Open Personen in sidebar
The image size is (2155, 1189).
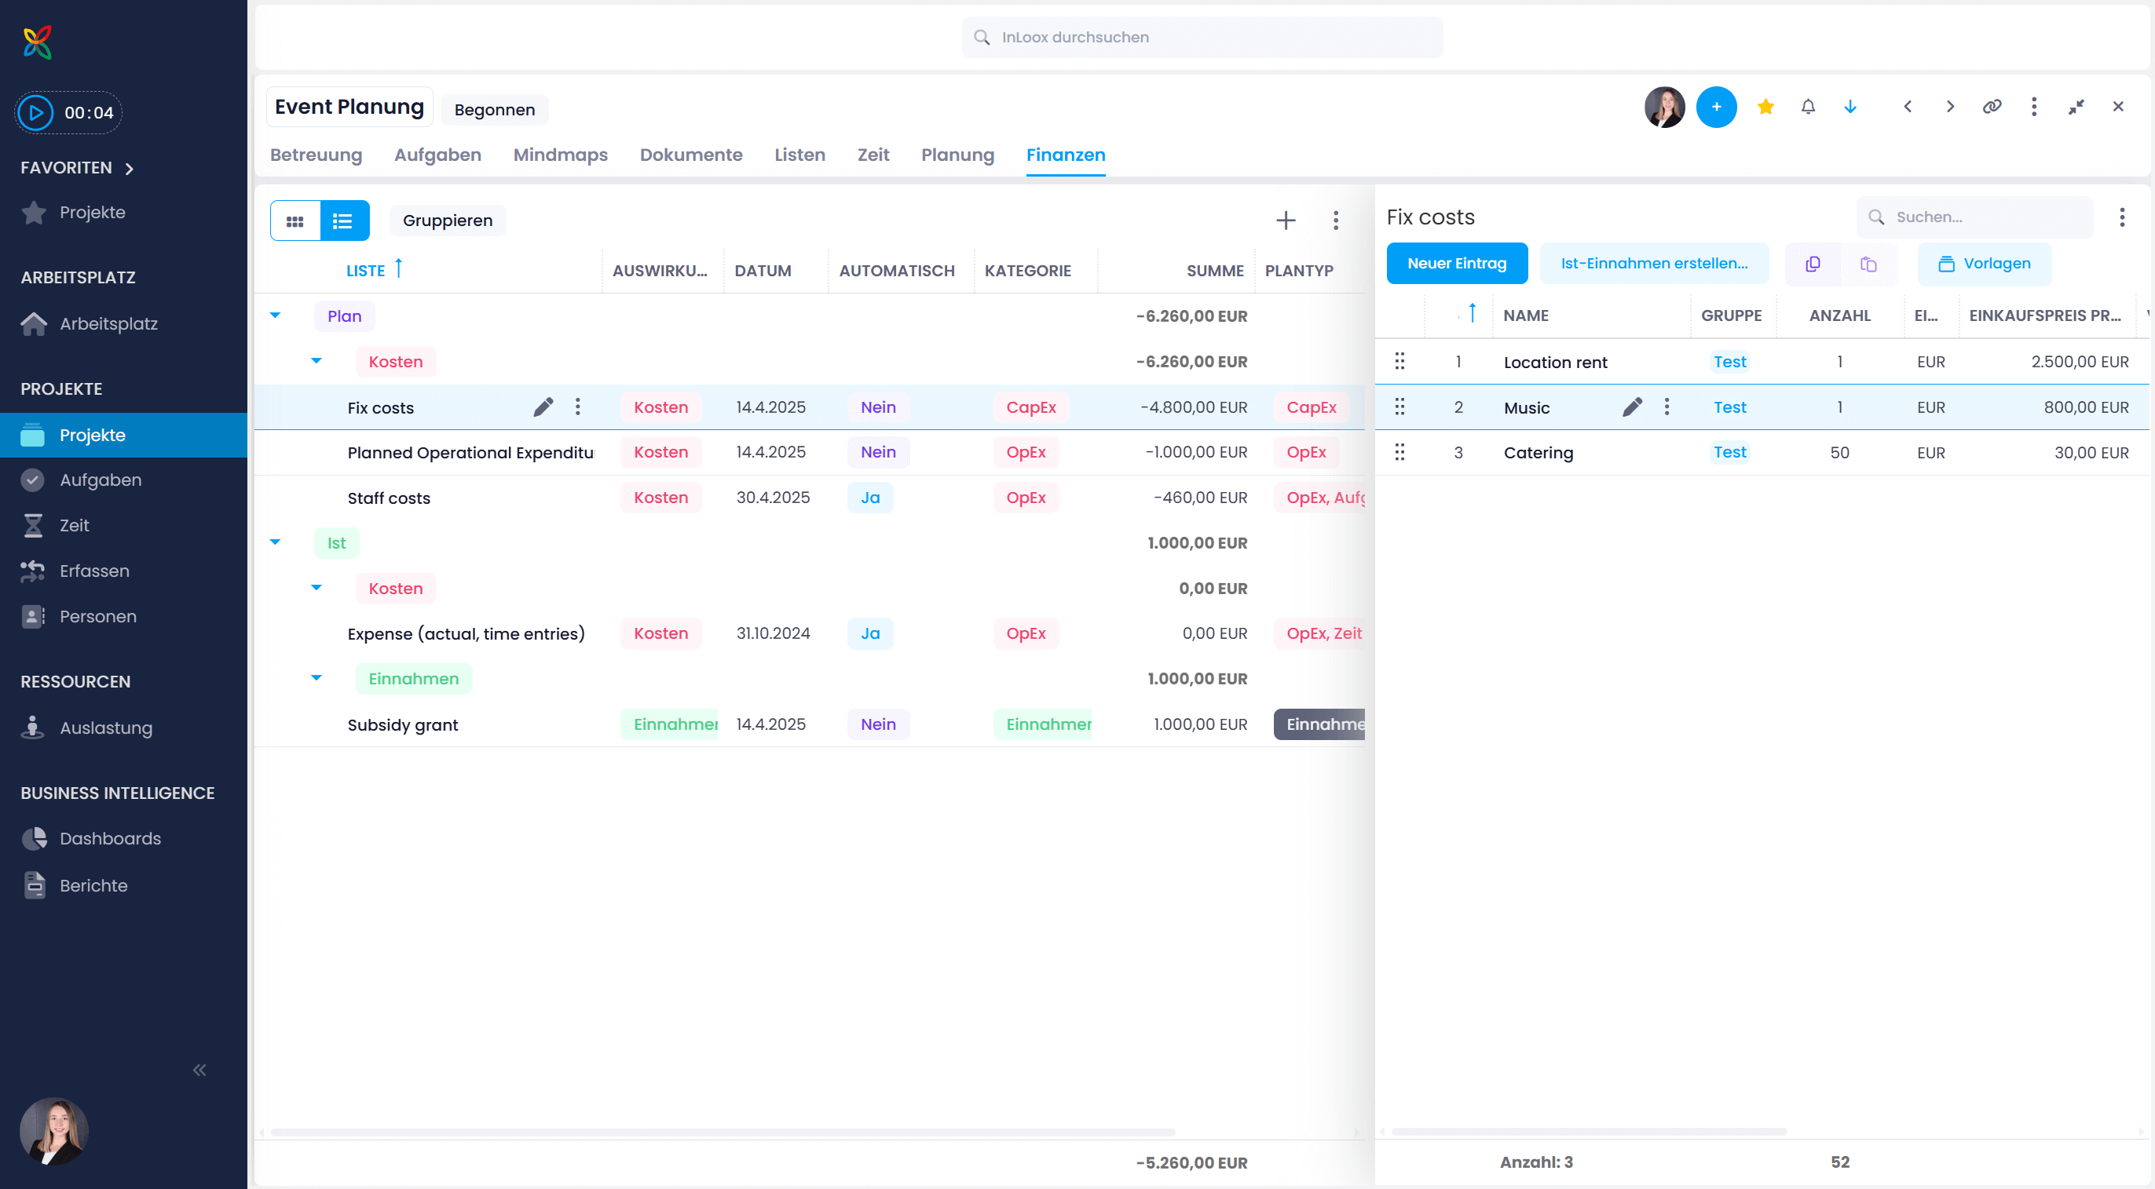(98, 616)
